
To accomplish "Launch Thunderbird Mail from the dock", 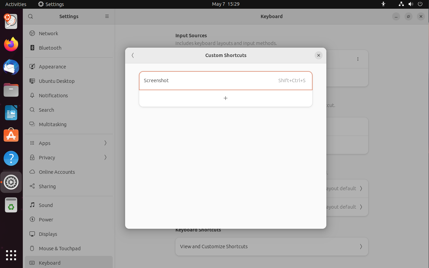I will pos(11,67).
